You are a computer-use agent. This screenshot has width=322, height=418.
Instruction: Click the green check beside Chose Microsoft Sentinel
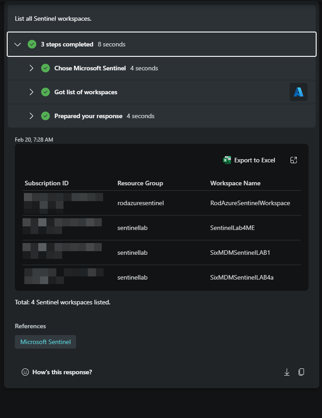coord(45,68)
